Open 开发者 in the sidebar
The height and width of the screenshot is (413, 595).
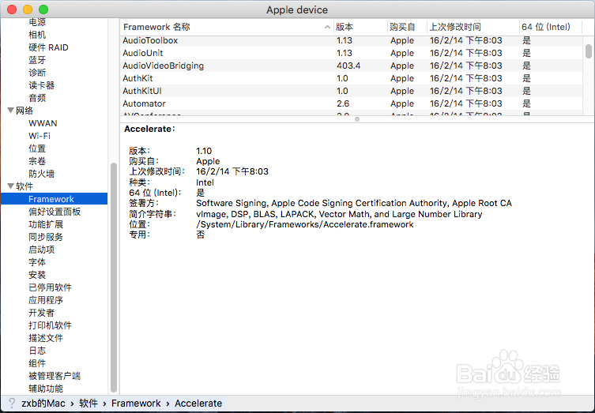coord(41,313)
